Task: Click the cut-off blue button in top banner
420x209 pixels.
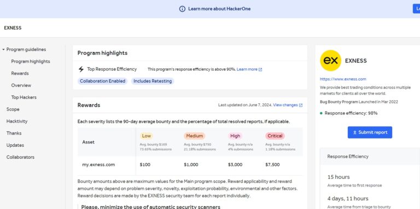Action: tap(416, 9)
